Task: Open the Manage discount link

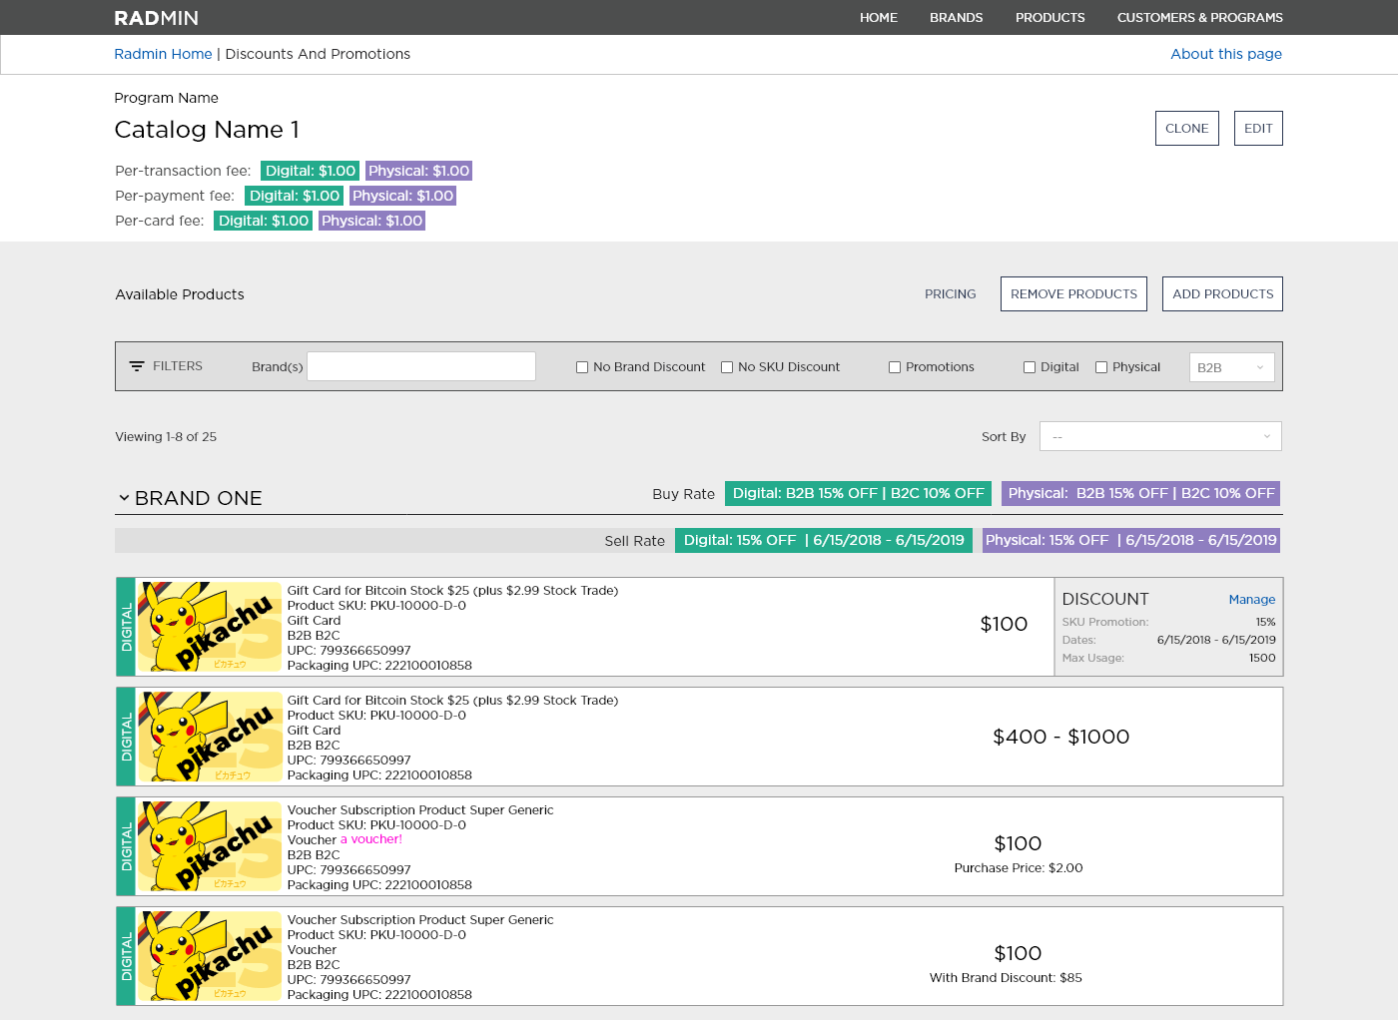Action: pyautogui.click(x=1251, y=600)
